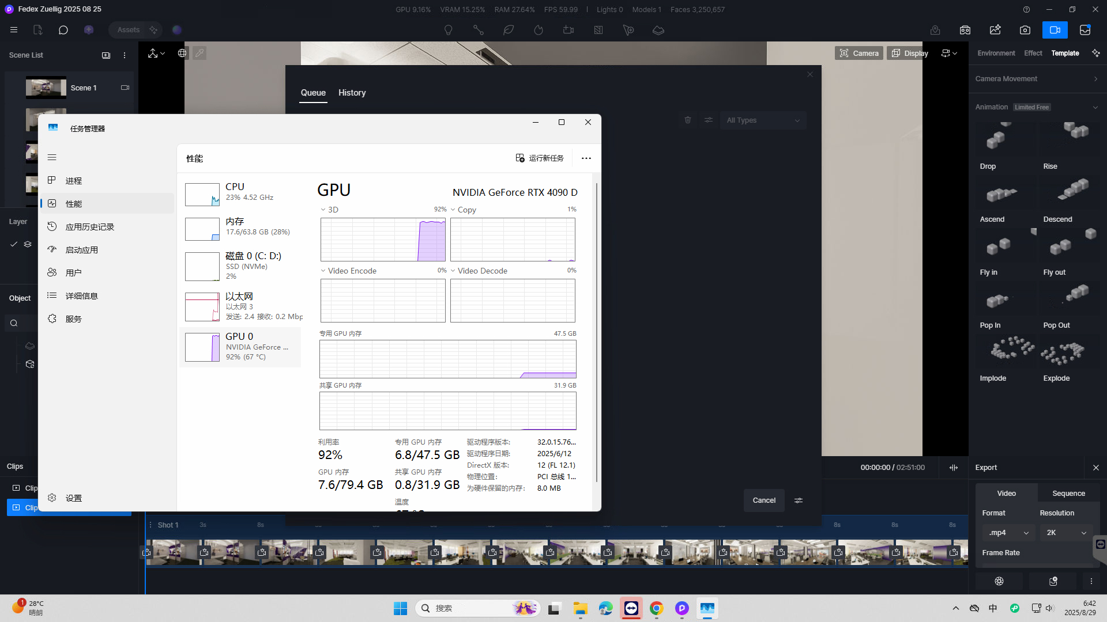
Task: Open Task Manager more options ellipsis
Action: (586, 158)
